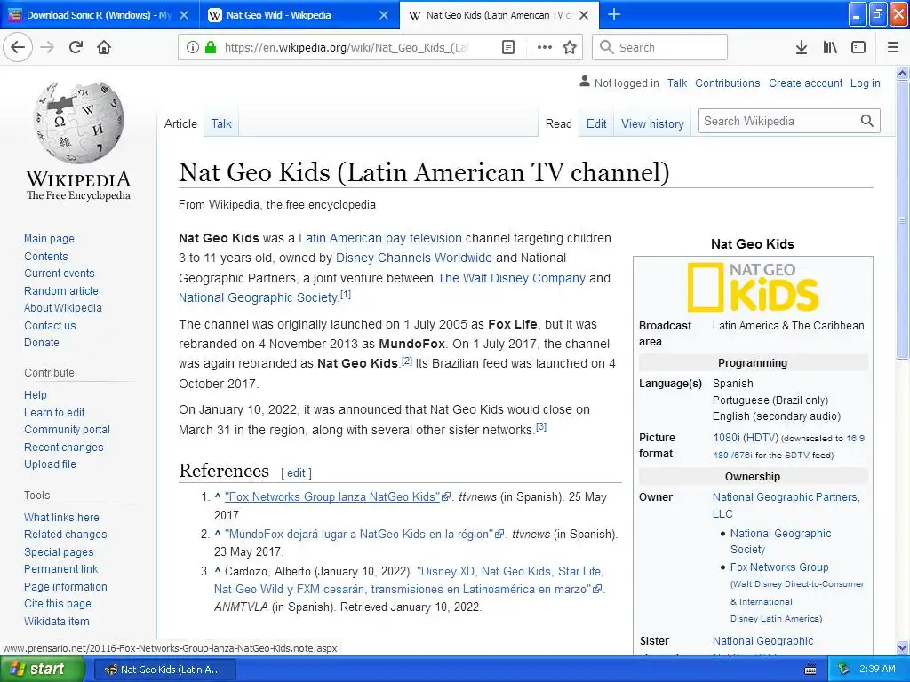
Task: Open Cite this page link
Action: pos(58,604)
